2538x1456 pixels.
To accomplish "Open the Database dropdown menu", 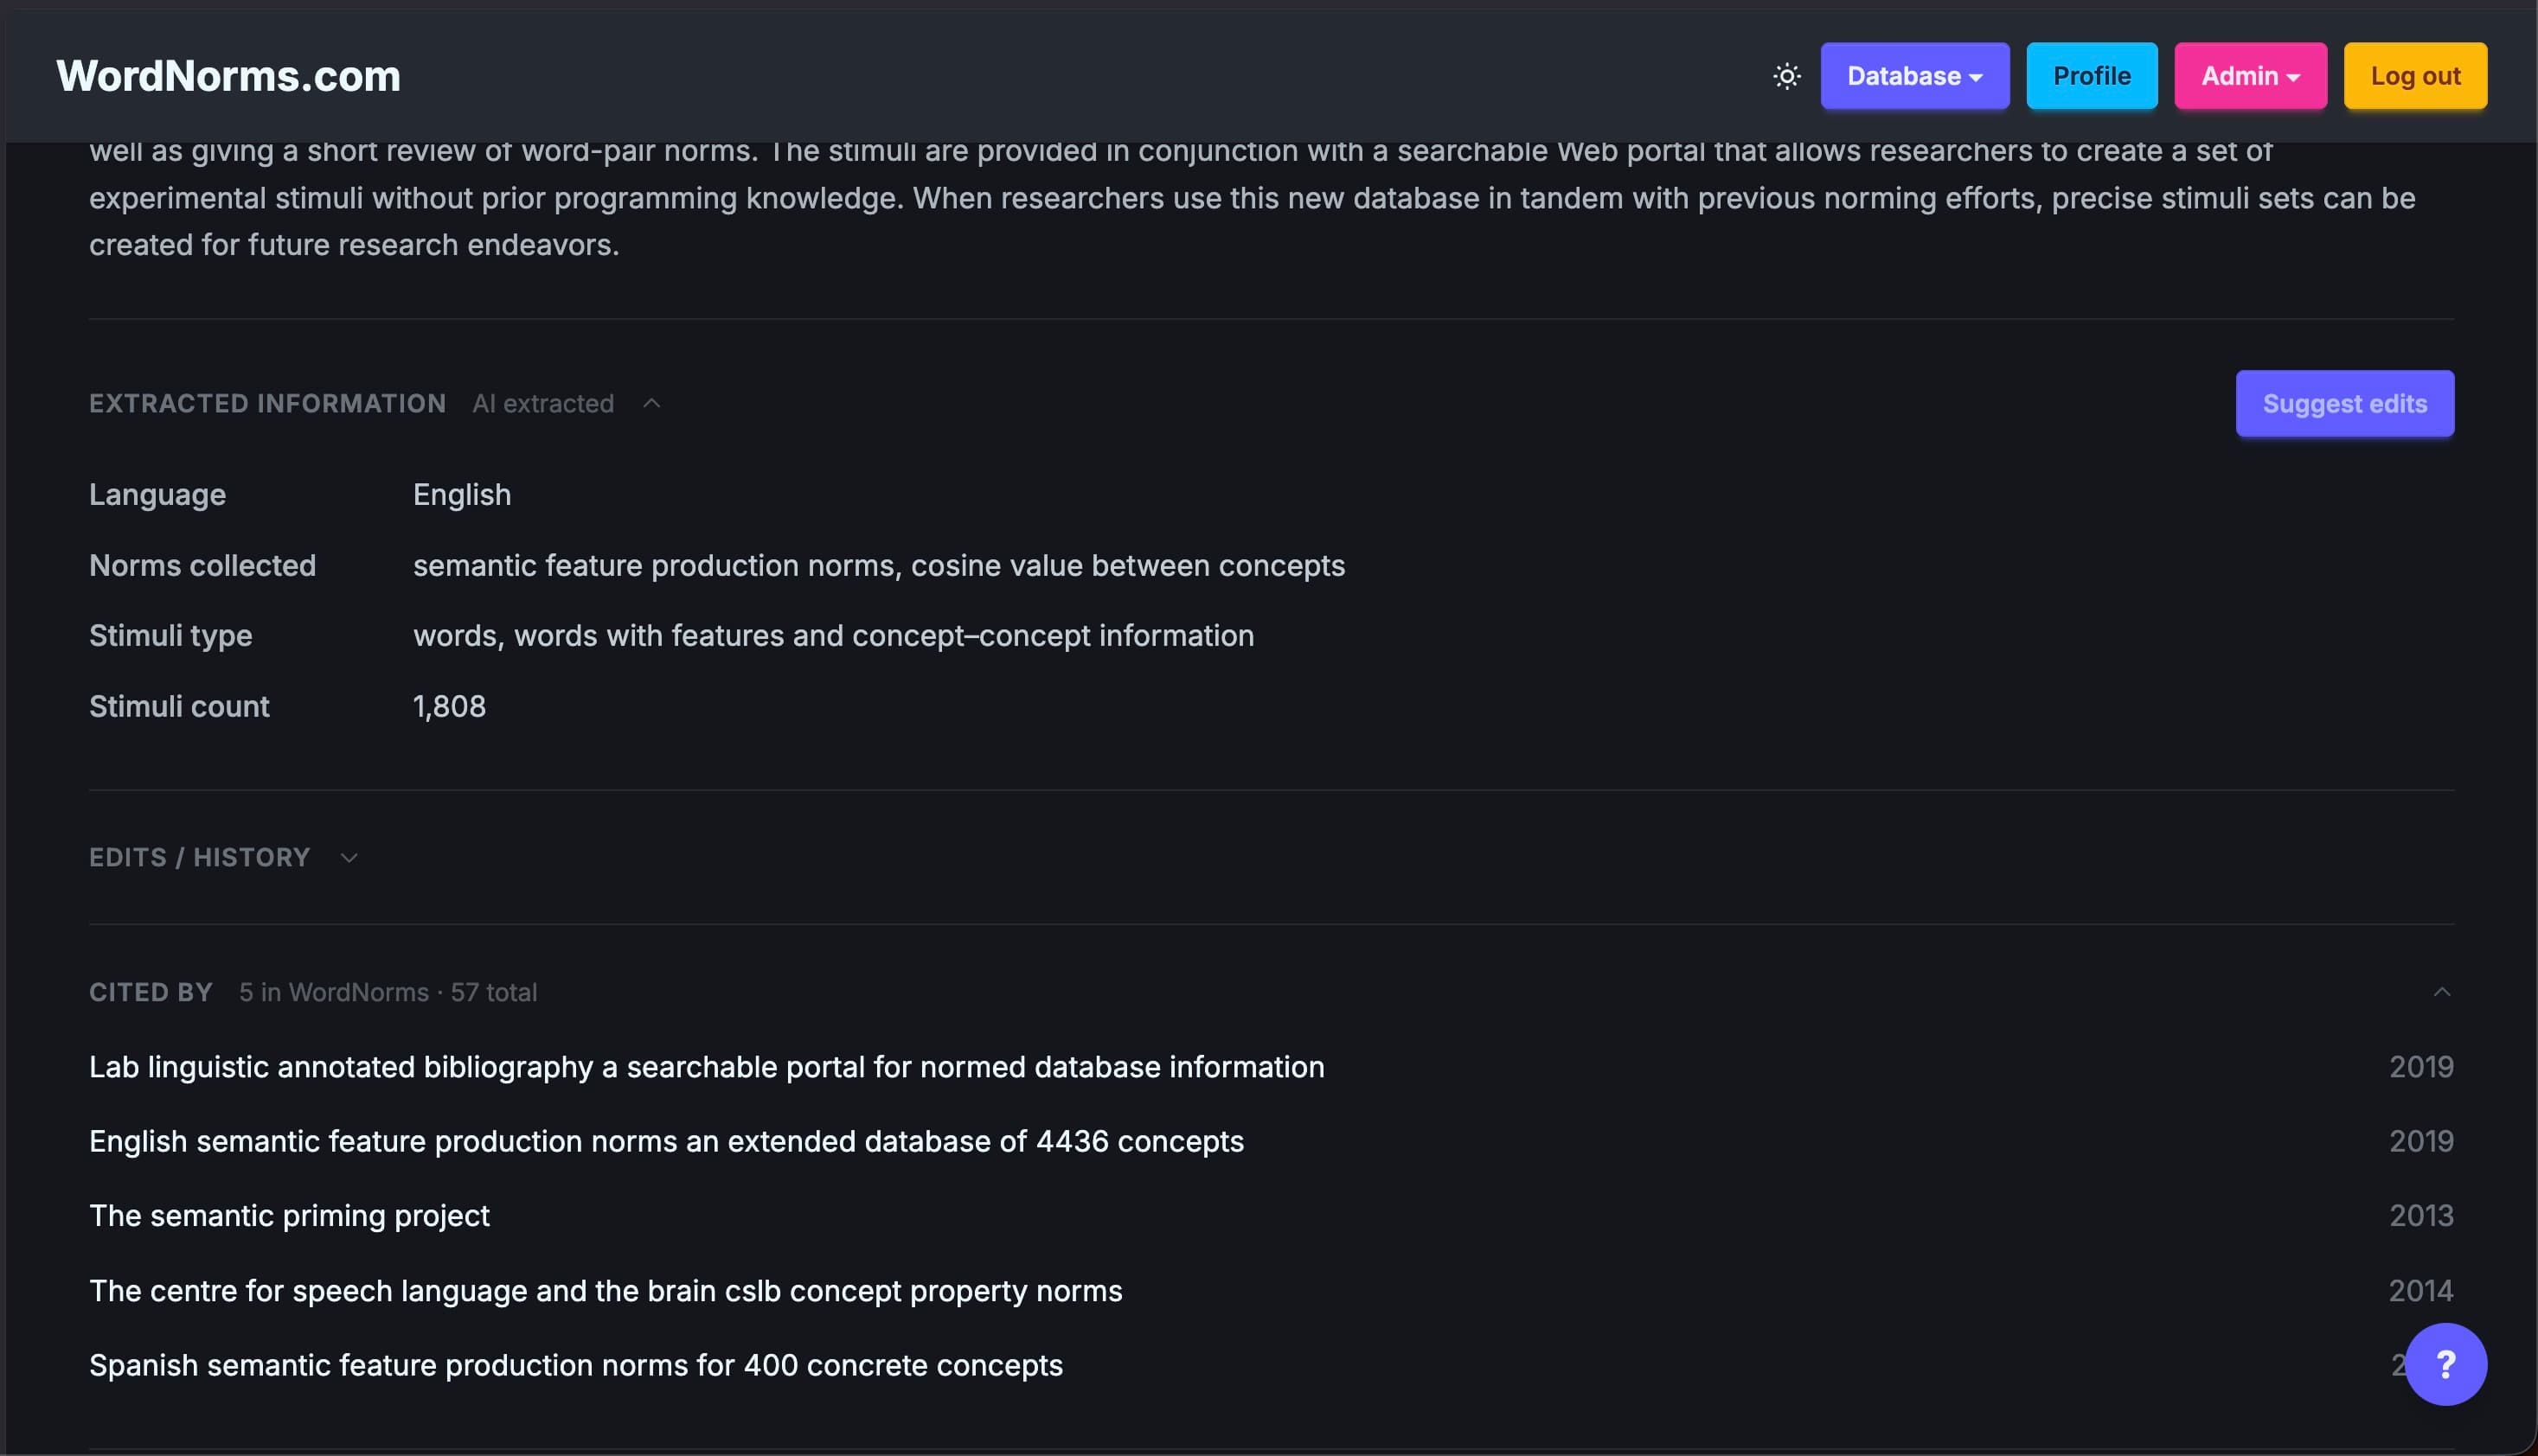I will pos(1915,76).
